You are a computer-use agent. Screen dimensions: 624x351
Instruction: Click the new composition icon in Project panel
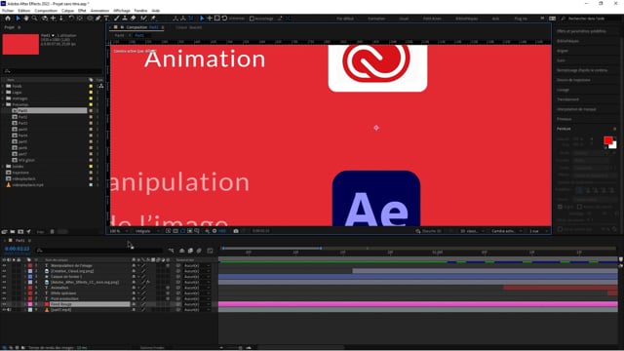(x=20, y=232)
